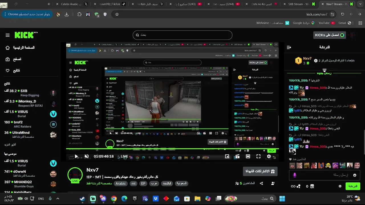Open the chat shop icon
This screenshot has height=205, width=365.
(x=312, y=186)
